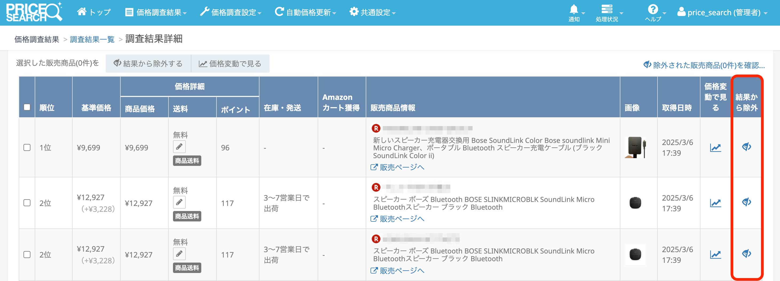Image resolution: width=780 pixels, height=281 pixels.
Task: View price trend chart for 1位 row
Action: pyautogui.click(x=715, y=148)
